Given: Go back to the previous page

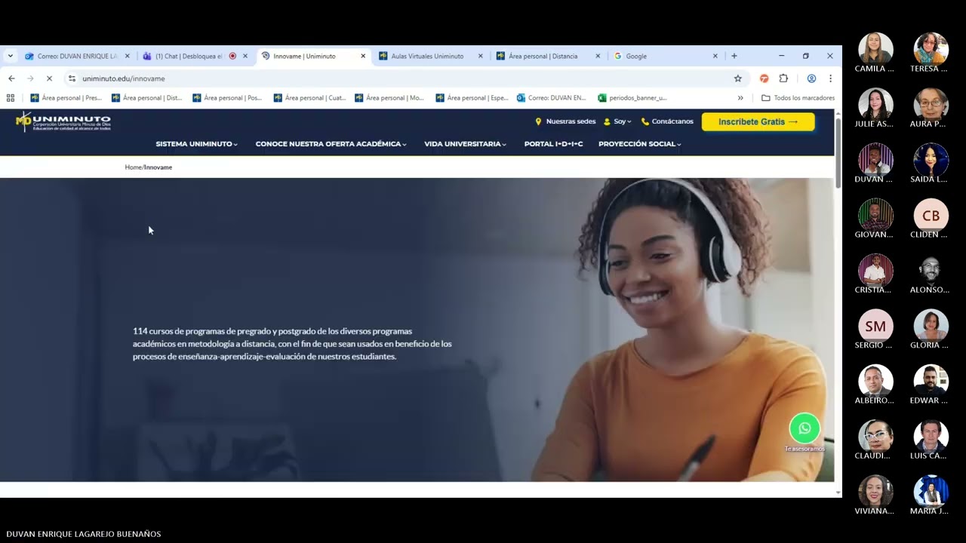Looking at the screenshot, I should pyautogui.click(x=11, y=78).
